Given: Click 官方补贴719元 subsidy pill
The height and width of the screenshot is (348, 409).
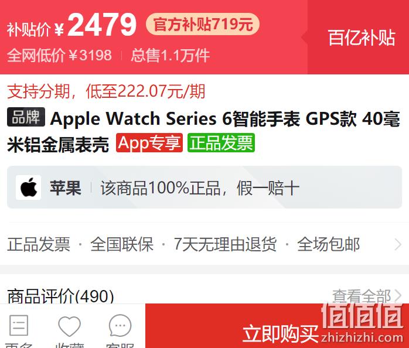Looking at the screenshot, I should click(203, 24).
